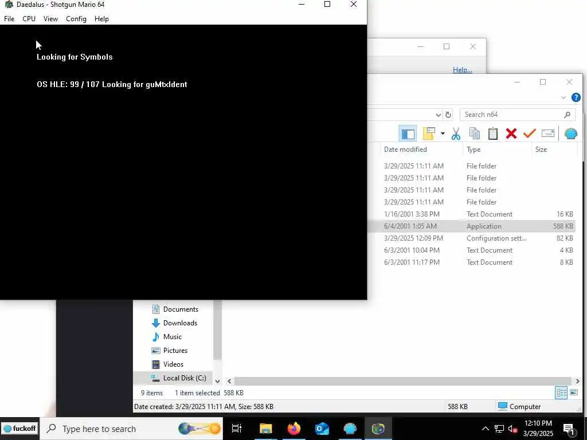Screen dimensions: 587x440
Task: Switch to Details view toggle in status bar
Action: point(561,392)
